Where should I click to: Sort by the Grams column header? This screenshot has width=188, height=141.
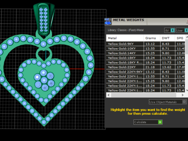pyautogui.click(x=152, y=38)
